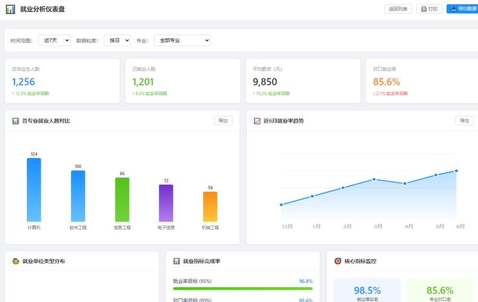Click the purple 电子信息 bar labeled 72
The height and width of the screenshot is (302, 478).
click(166, 203)
